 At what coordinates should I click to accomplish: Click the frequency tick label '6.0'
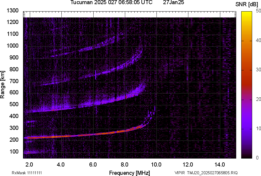(x=93, y=165)
